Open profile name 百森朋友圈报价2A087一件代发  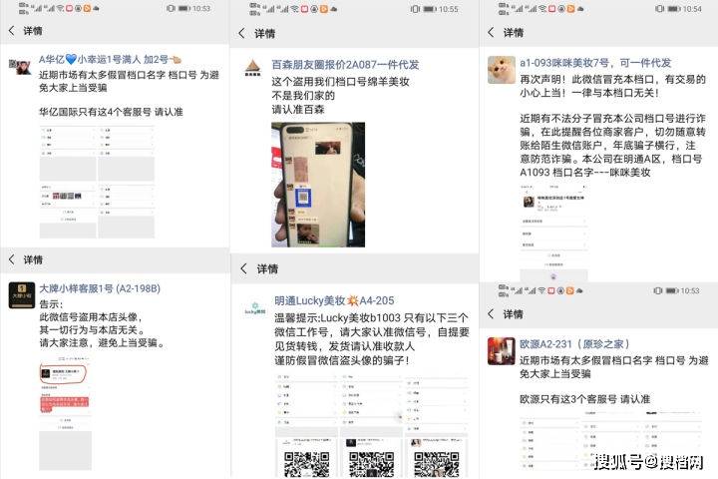pos(345,65)
